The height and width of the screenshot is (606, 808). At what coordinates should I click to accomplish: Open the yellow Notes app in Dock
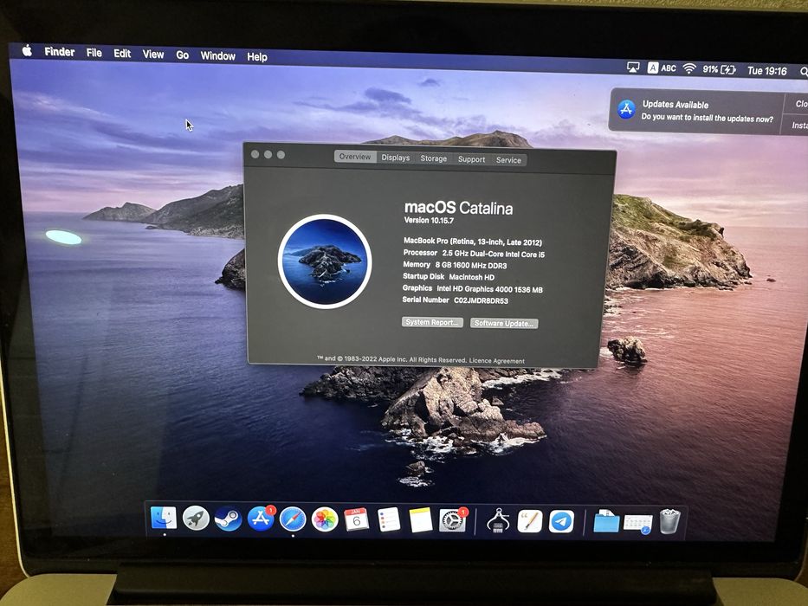pos(421,520)
